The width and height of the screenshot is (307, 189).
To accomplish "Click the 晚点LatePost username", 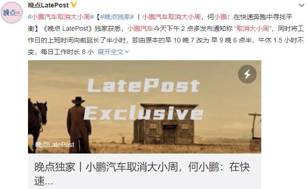I will click(48, 5).
